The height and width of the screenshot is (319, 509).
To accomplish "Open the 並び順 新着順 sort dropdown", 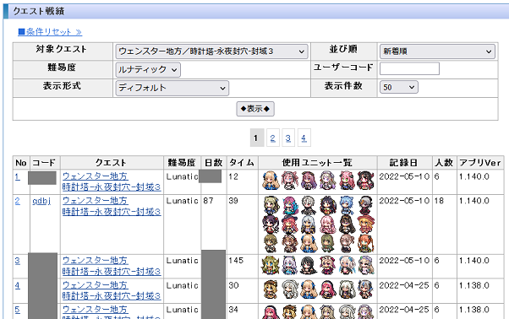I will click(x=437, y=51).
